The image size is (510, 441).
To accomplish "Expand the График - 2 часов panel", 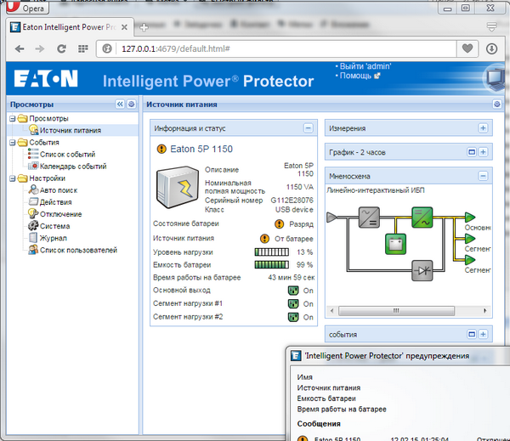I will tap(483, 152).
